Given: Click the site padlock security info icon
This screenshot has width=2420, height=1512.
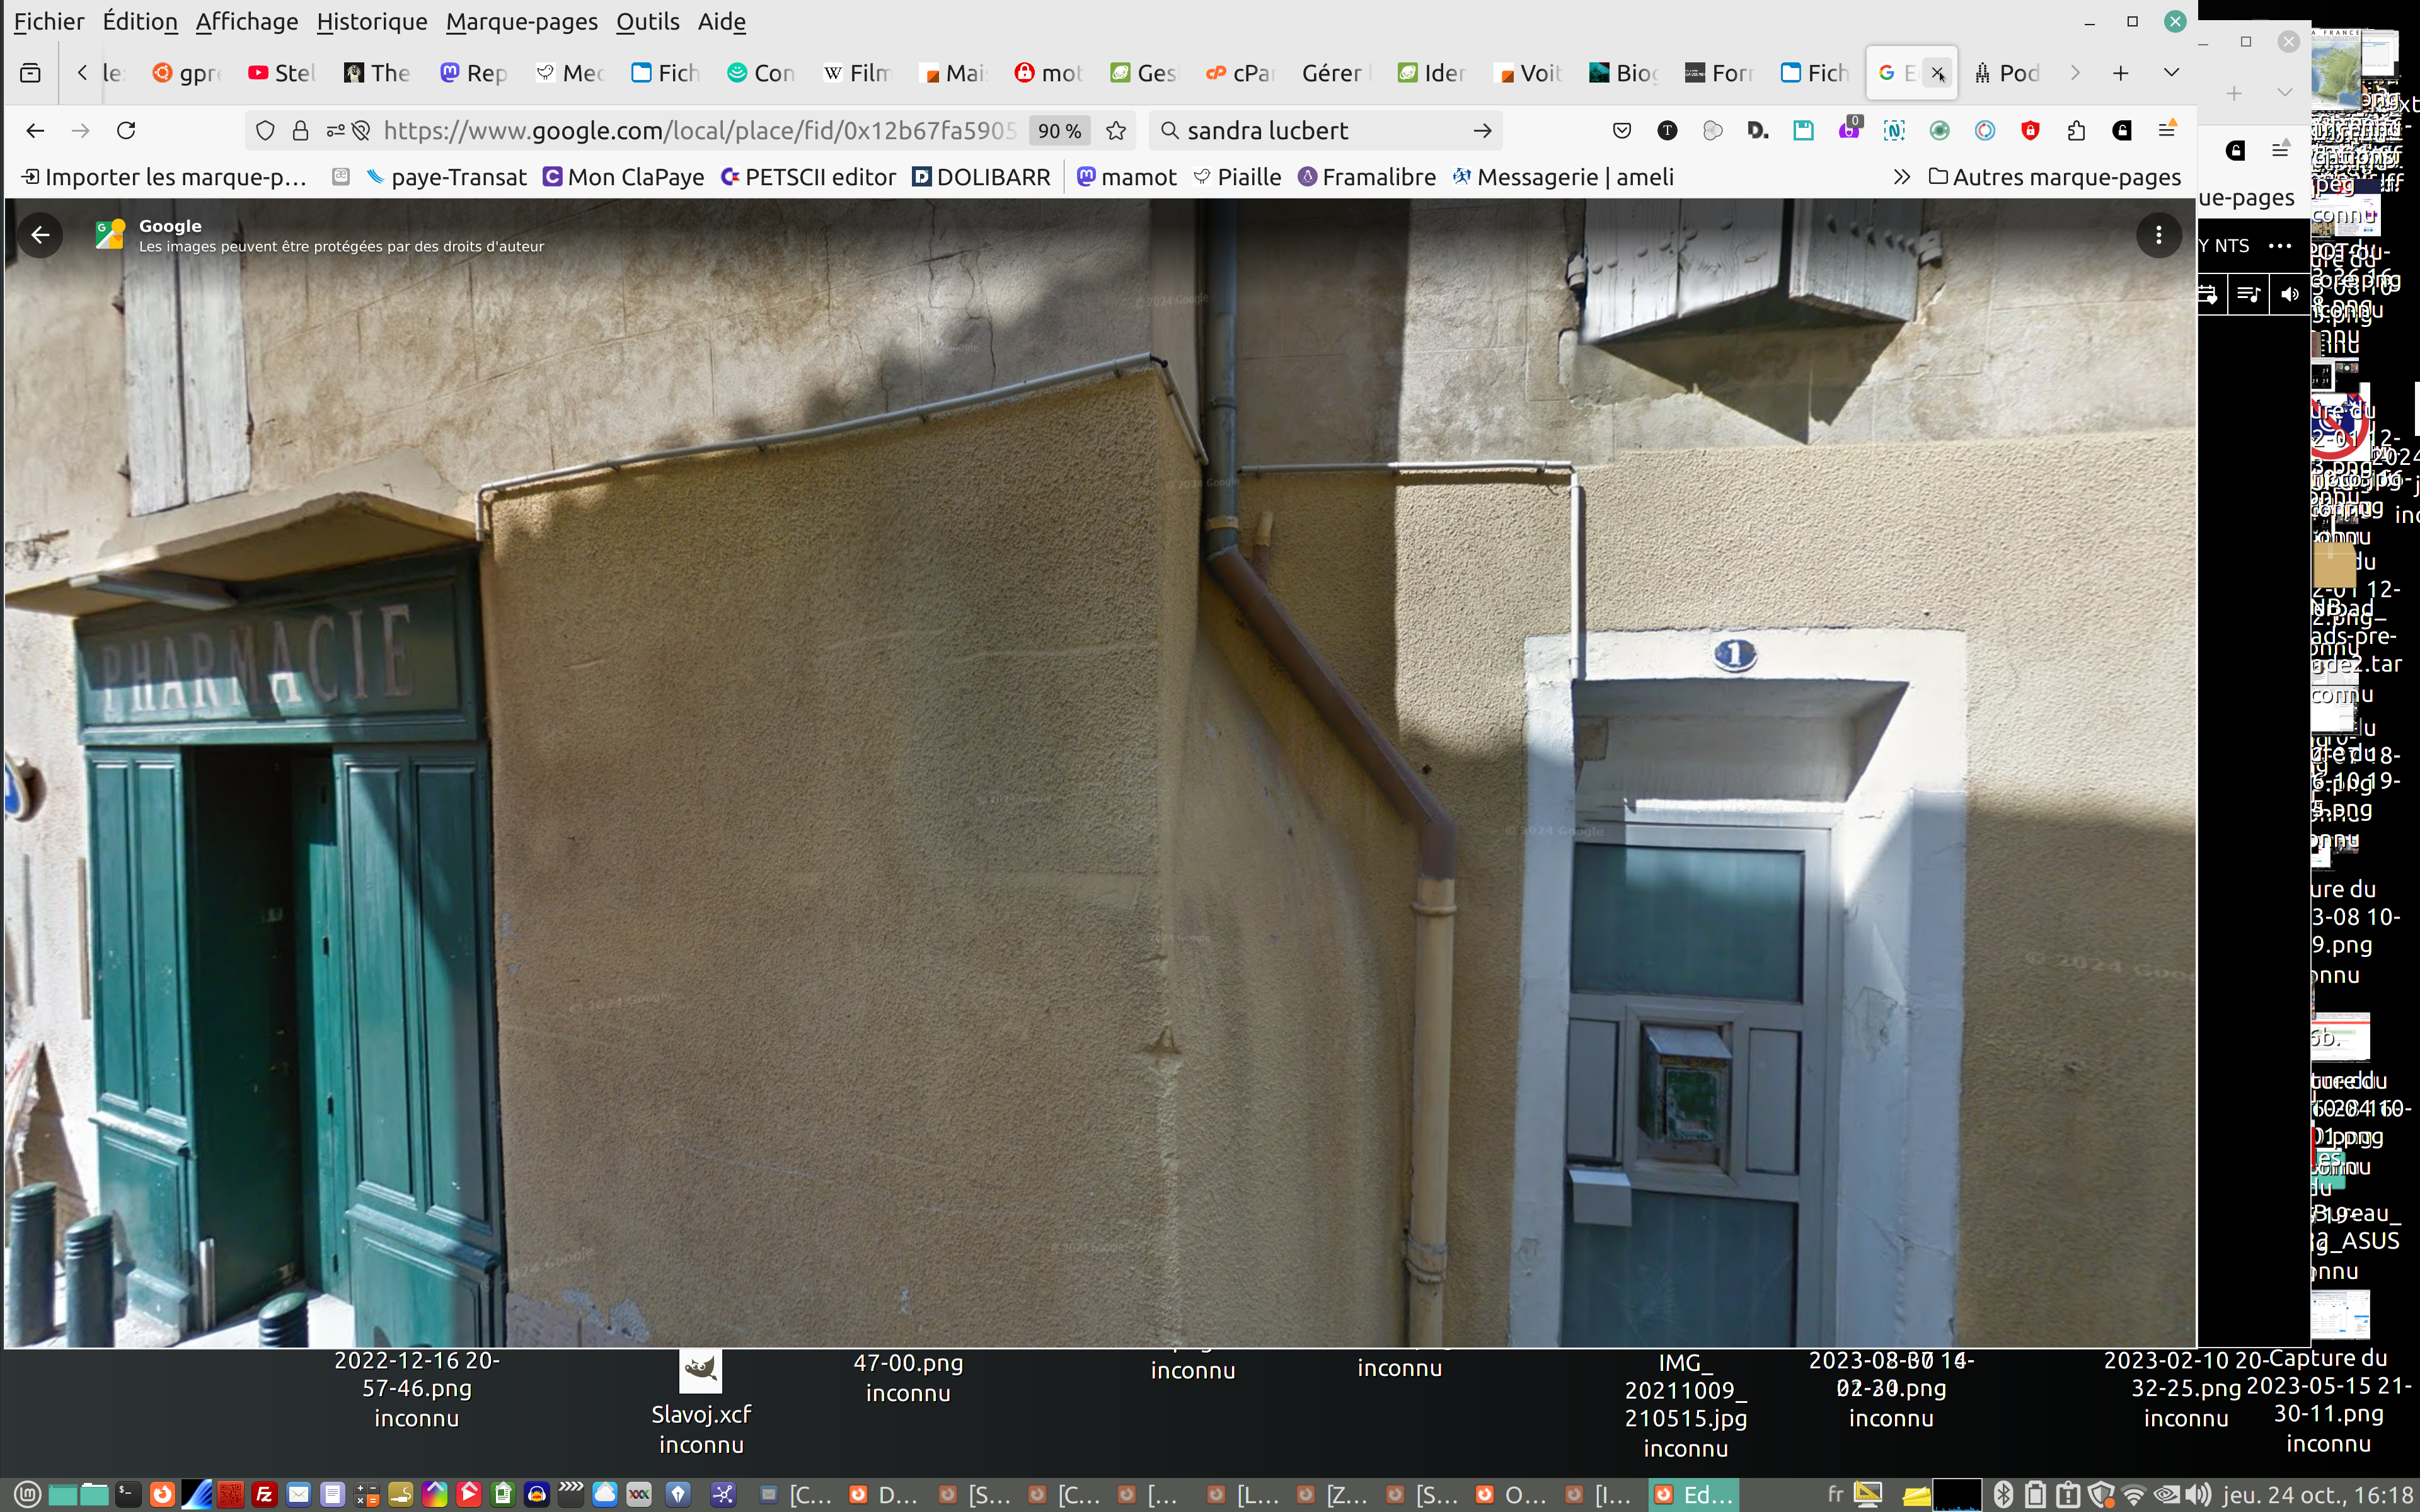Looking at the screenshot, I should [300, 131].
